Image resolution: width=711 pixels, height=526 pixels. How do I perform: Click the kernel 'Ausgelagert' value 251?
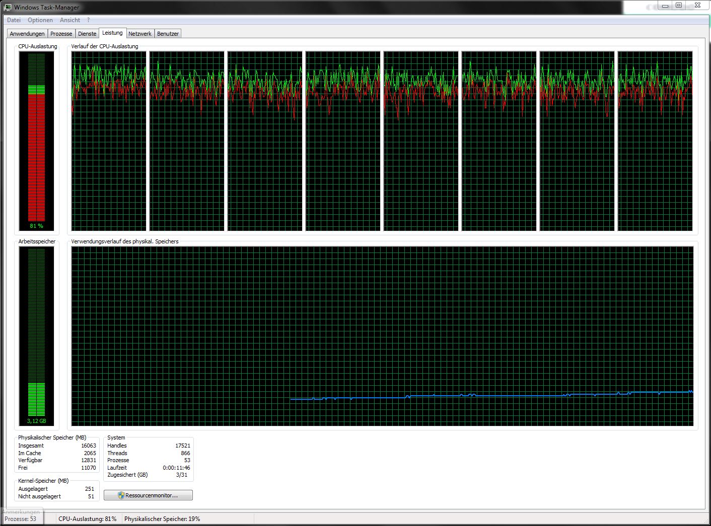pyautogui.click(x=90, y=489)
